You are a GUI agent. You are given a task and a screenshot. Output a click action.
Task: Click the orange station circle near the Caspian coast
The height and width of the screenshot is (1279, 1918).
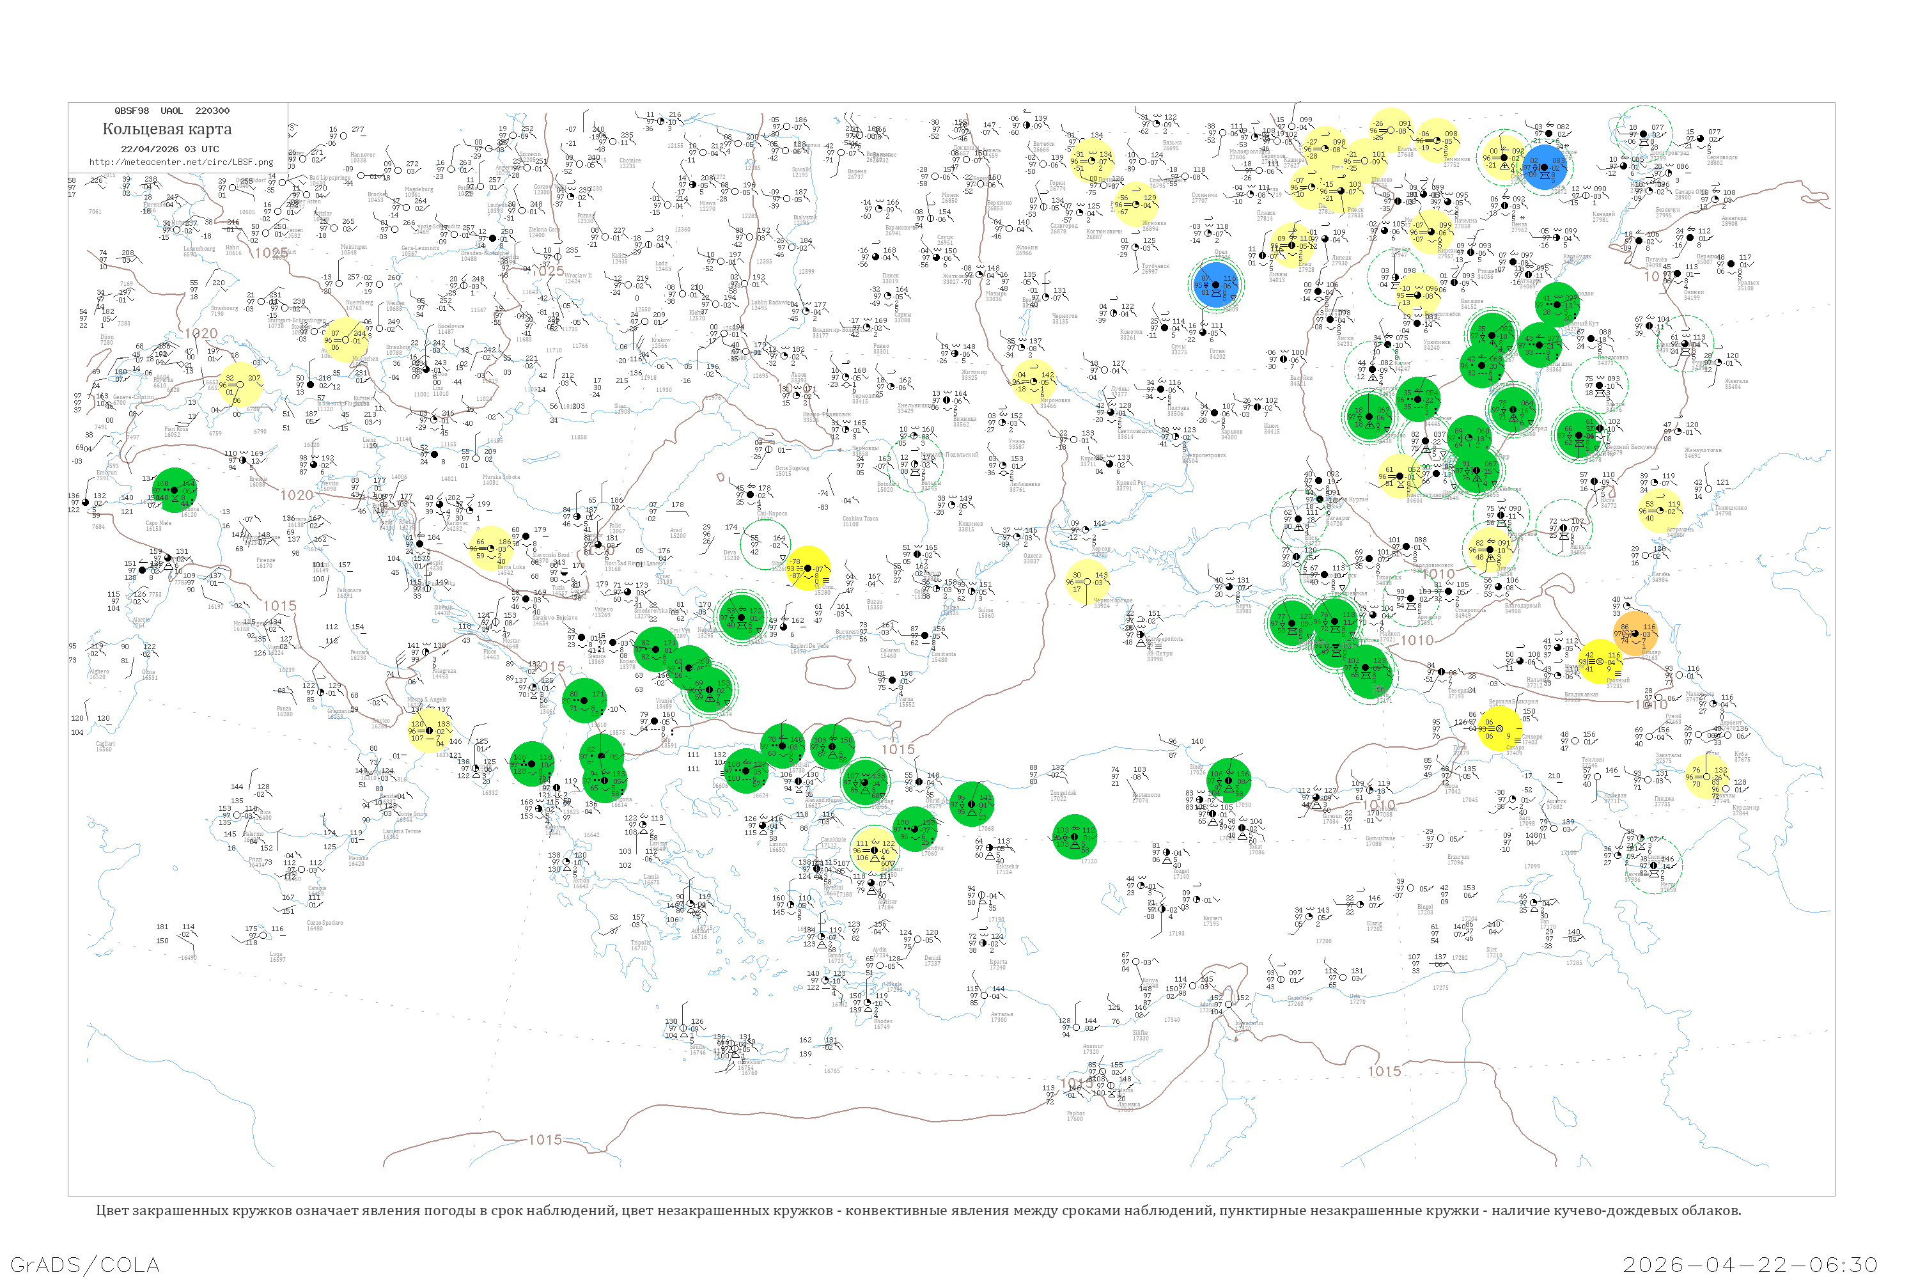pos(1635,632)
